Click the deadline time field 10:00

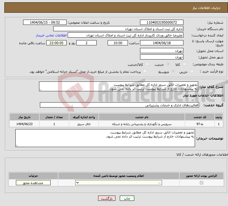[x=118, y=43]
